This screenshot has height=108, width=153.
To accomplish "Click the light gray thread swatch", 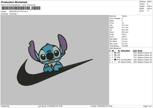I will 115,57.
